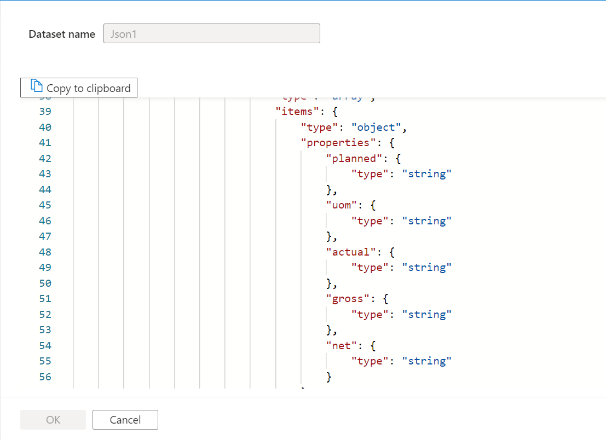Click the "net" property name
606x440 pixels.
pyautogui.click(x=342, y=346)
